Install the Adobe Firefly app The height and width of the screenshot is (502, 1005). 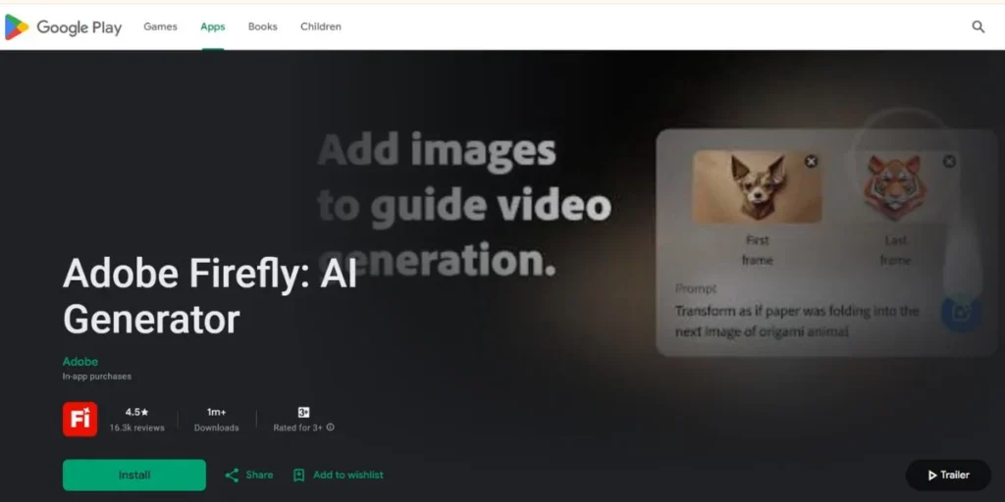click(x=134, y=476)
